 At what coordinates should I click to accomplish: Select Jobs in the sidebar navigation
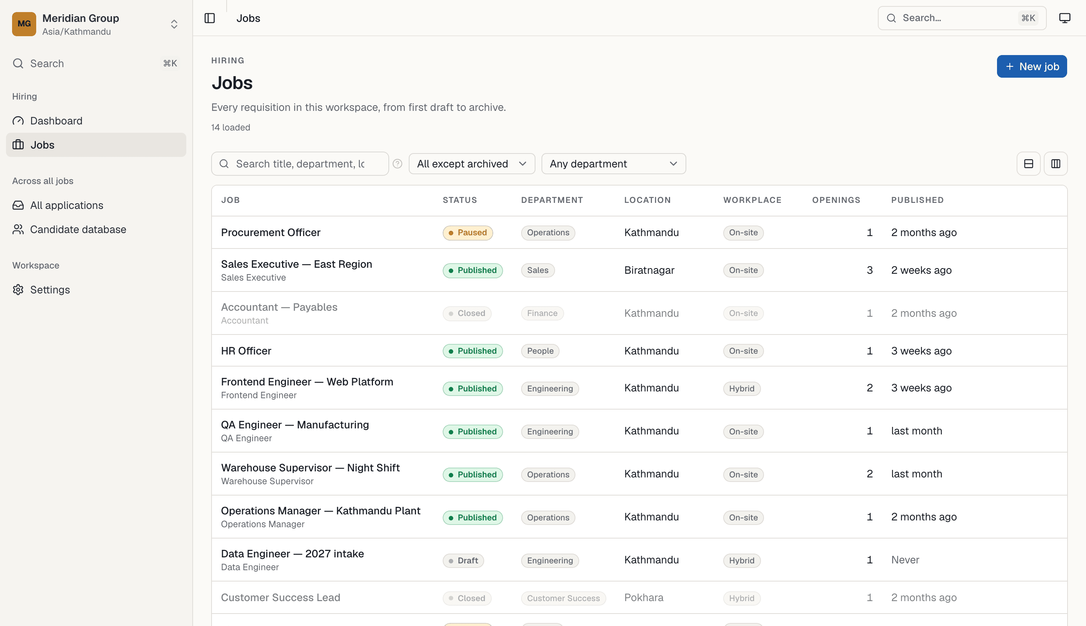(x=96, y=145)
